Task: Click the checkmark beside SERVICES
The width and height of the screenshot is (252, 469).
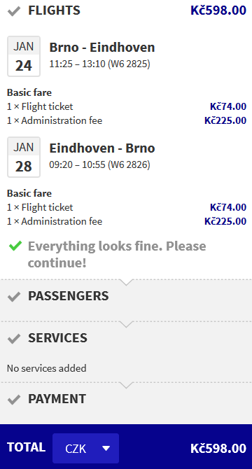Action: pos(14,339)
